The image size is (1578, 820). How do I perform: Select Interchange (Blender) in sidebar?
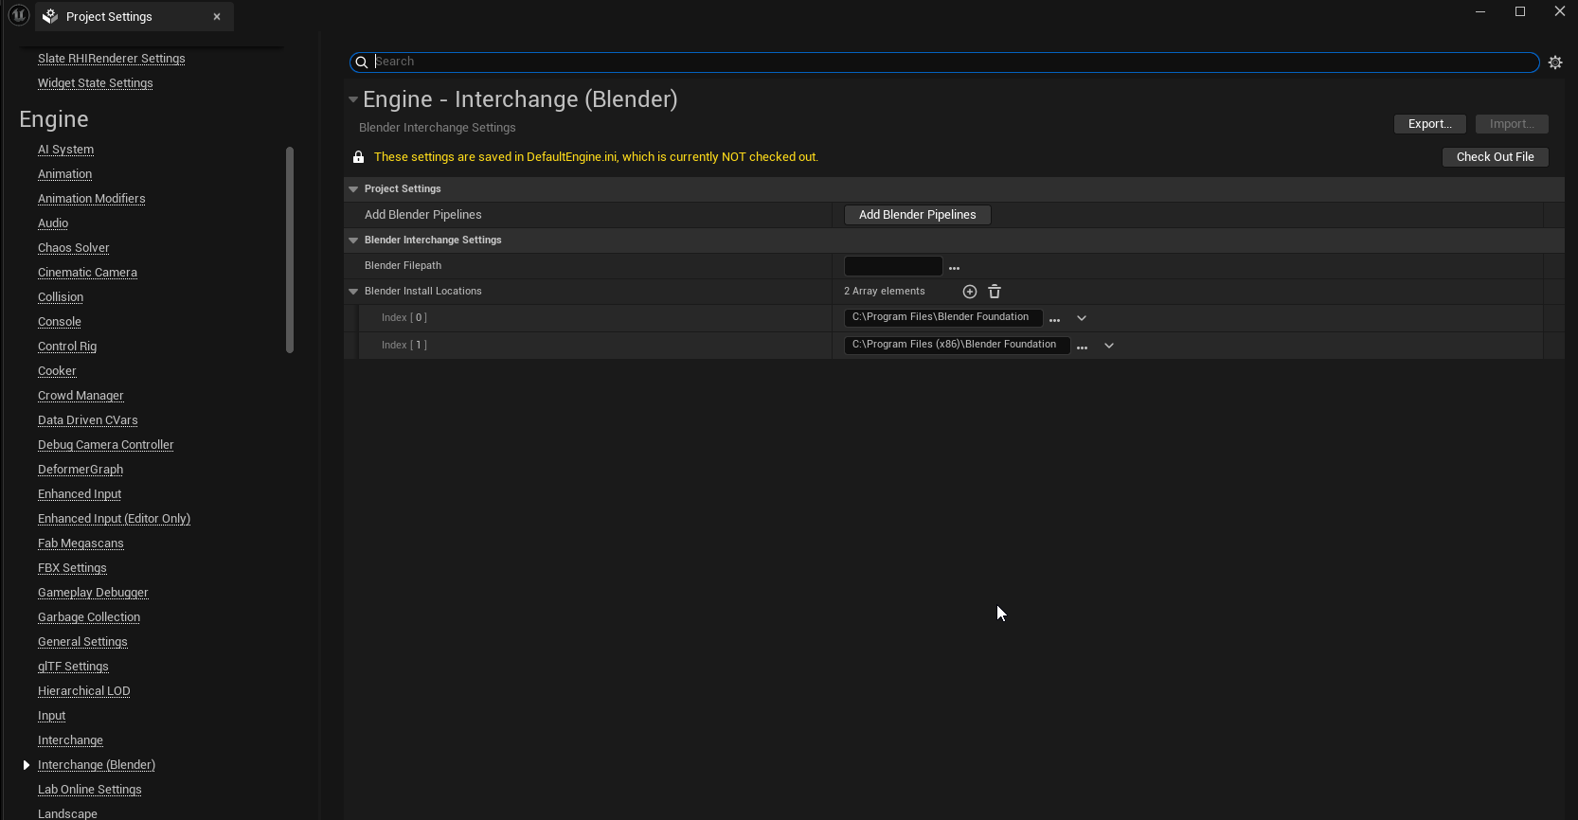(97, 765)
